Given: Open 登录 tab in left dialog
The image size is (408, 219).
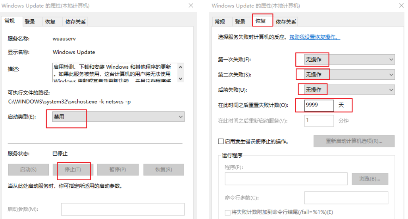Looking at the screenshot, I should pyautogui.click(x=30, y=22).
